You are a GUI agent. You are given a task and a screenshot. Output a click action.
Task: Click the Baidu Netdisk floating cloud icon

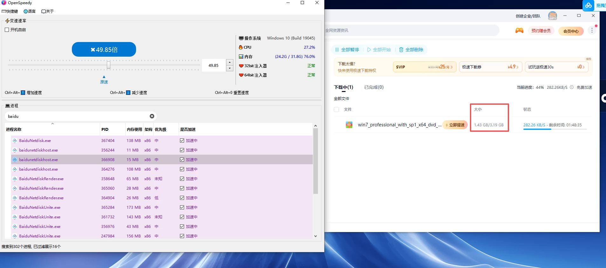pos(589,5)
